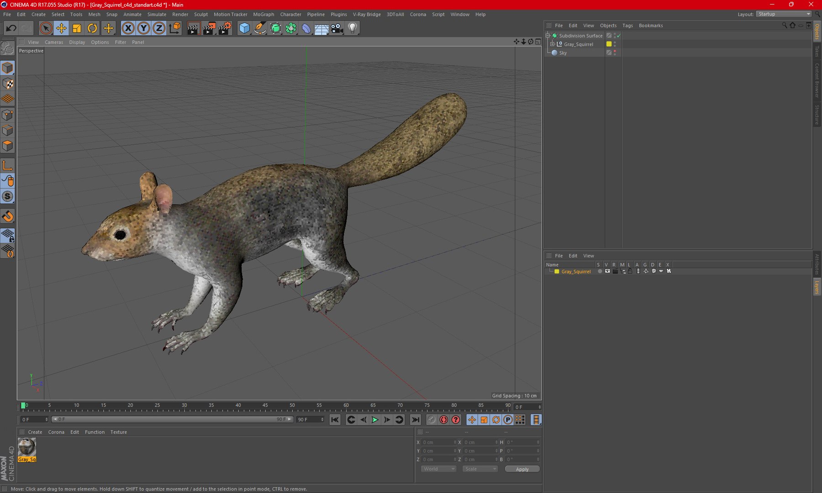Open the Sculpt menu
The image size is (822, 493).
(x=201, y=14)
